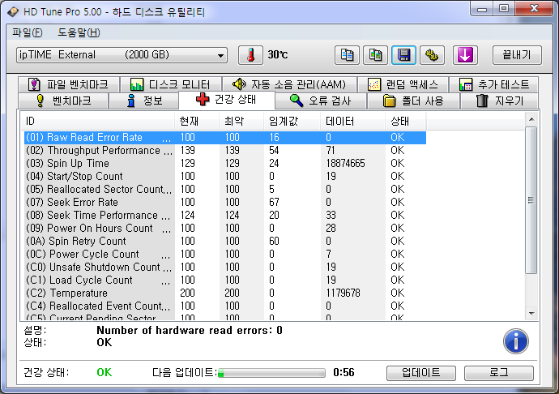Viewport: 559px width, 394px height.
Task: Switch to the 정보 tab
Action: tap(143, 101)
